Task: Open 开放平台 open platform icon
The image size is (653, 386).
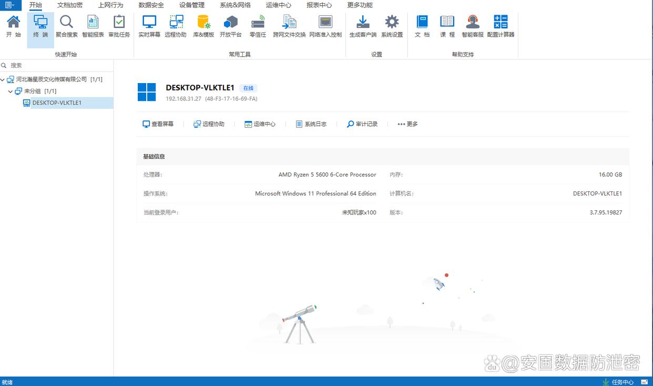Action: pos(231,26)
